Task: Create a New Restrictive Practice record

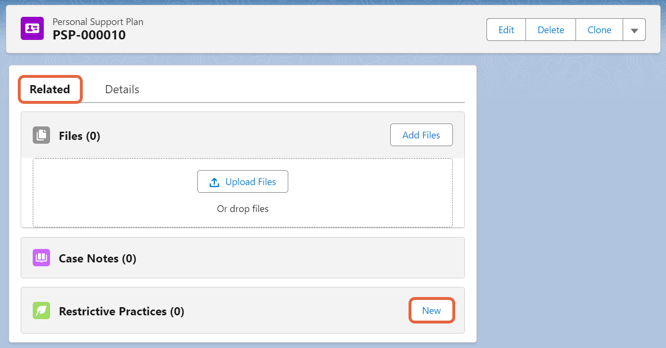Action: click(x=431, y=310)
